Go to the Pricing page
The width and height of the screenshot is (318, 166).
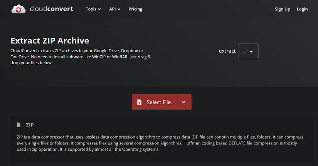click(x=135, y=9)
